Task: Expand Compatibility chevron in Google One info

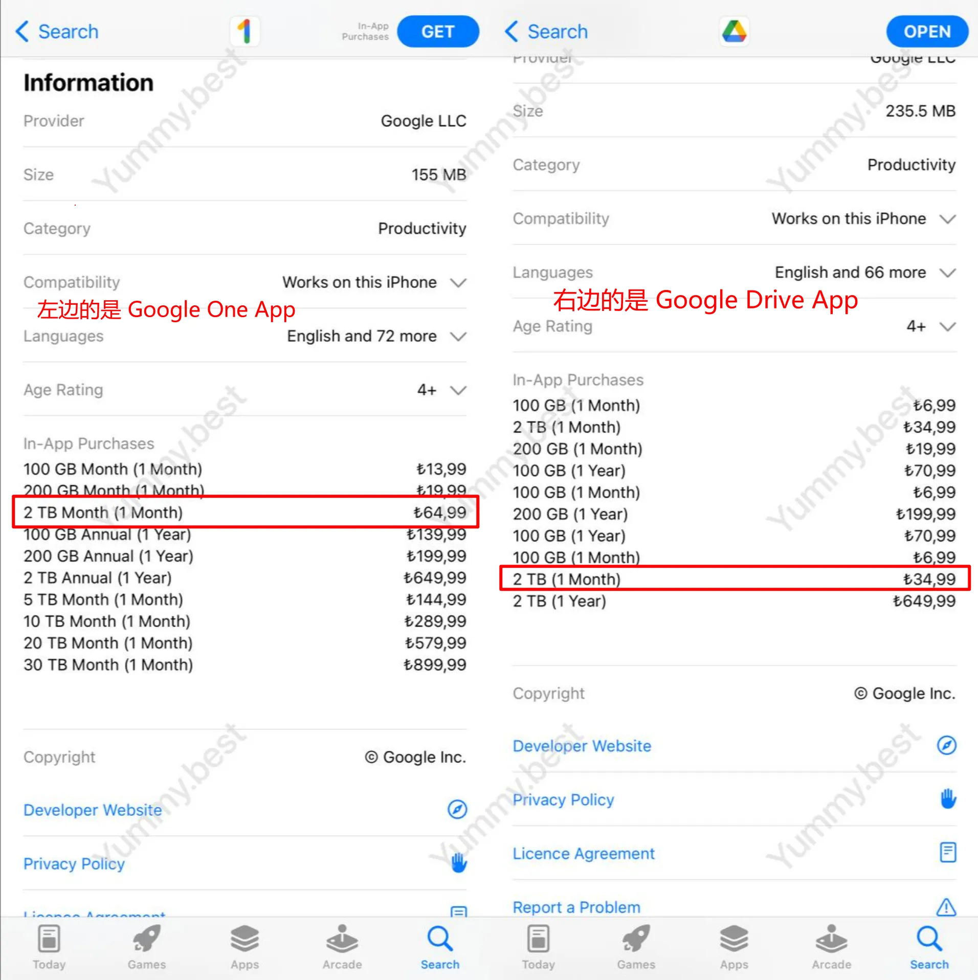Action: 458,282
